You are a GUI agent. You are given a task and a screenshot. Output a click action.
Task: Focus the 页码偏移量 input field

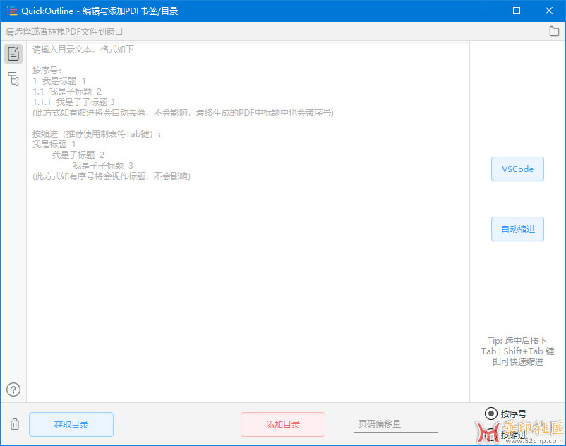click(395, 424)
